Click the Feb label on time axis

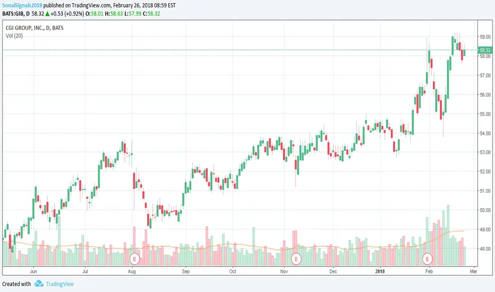(x=429, y=271)
